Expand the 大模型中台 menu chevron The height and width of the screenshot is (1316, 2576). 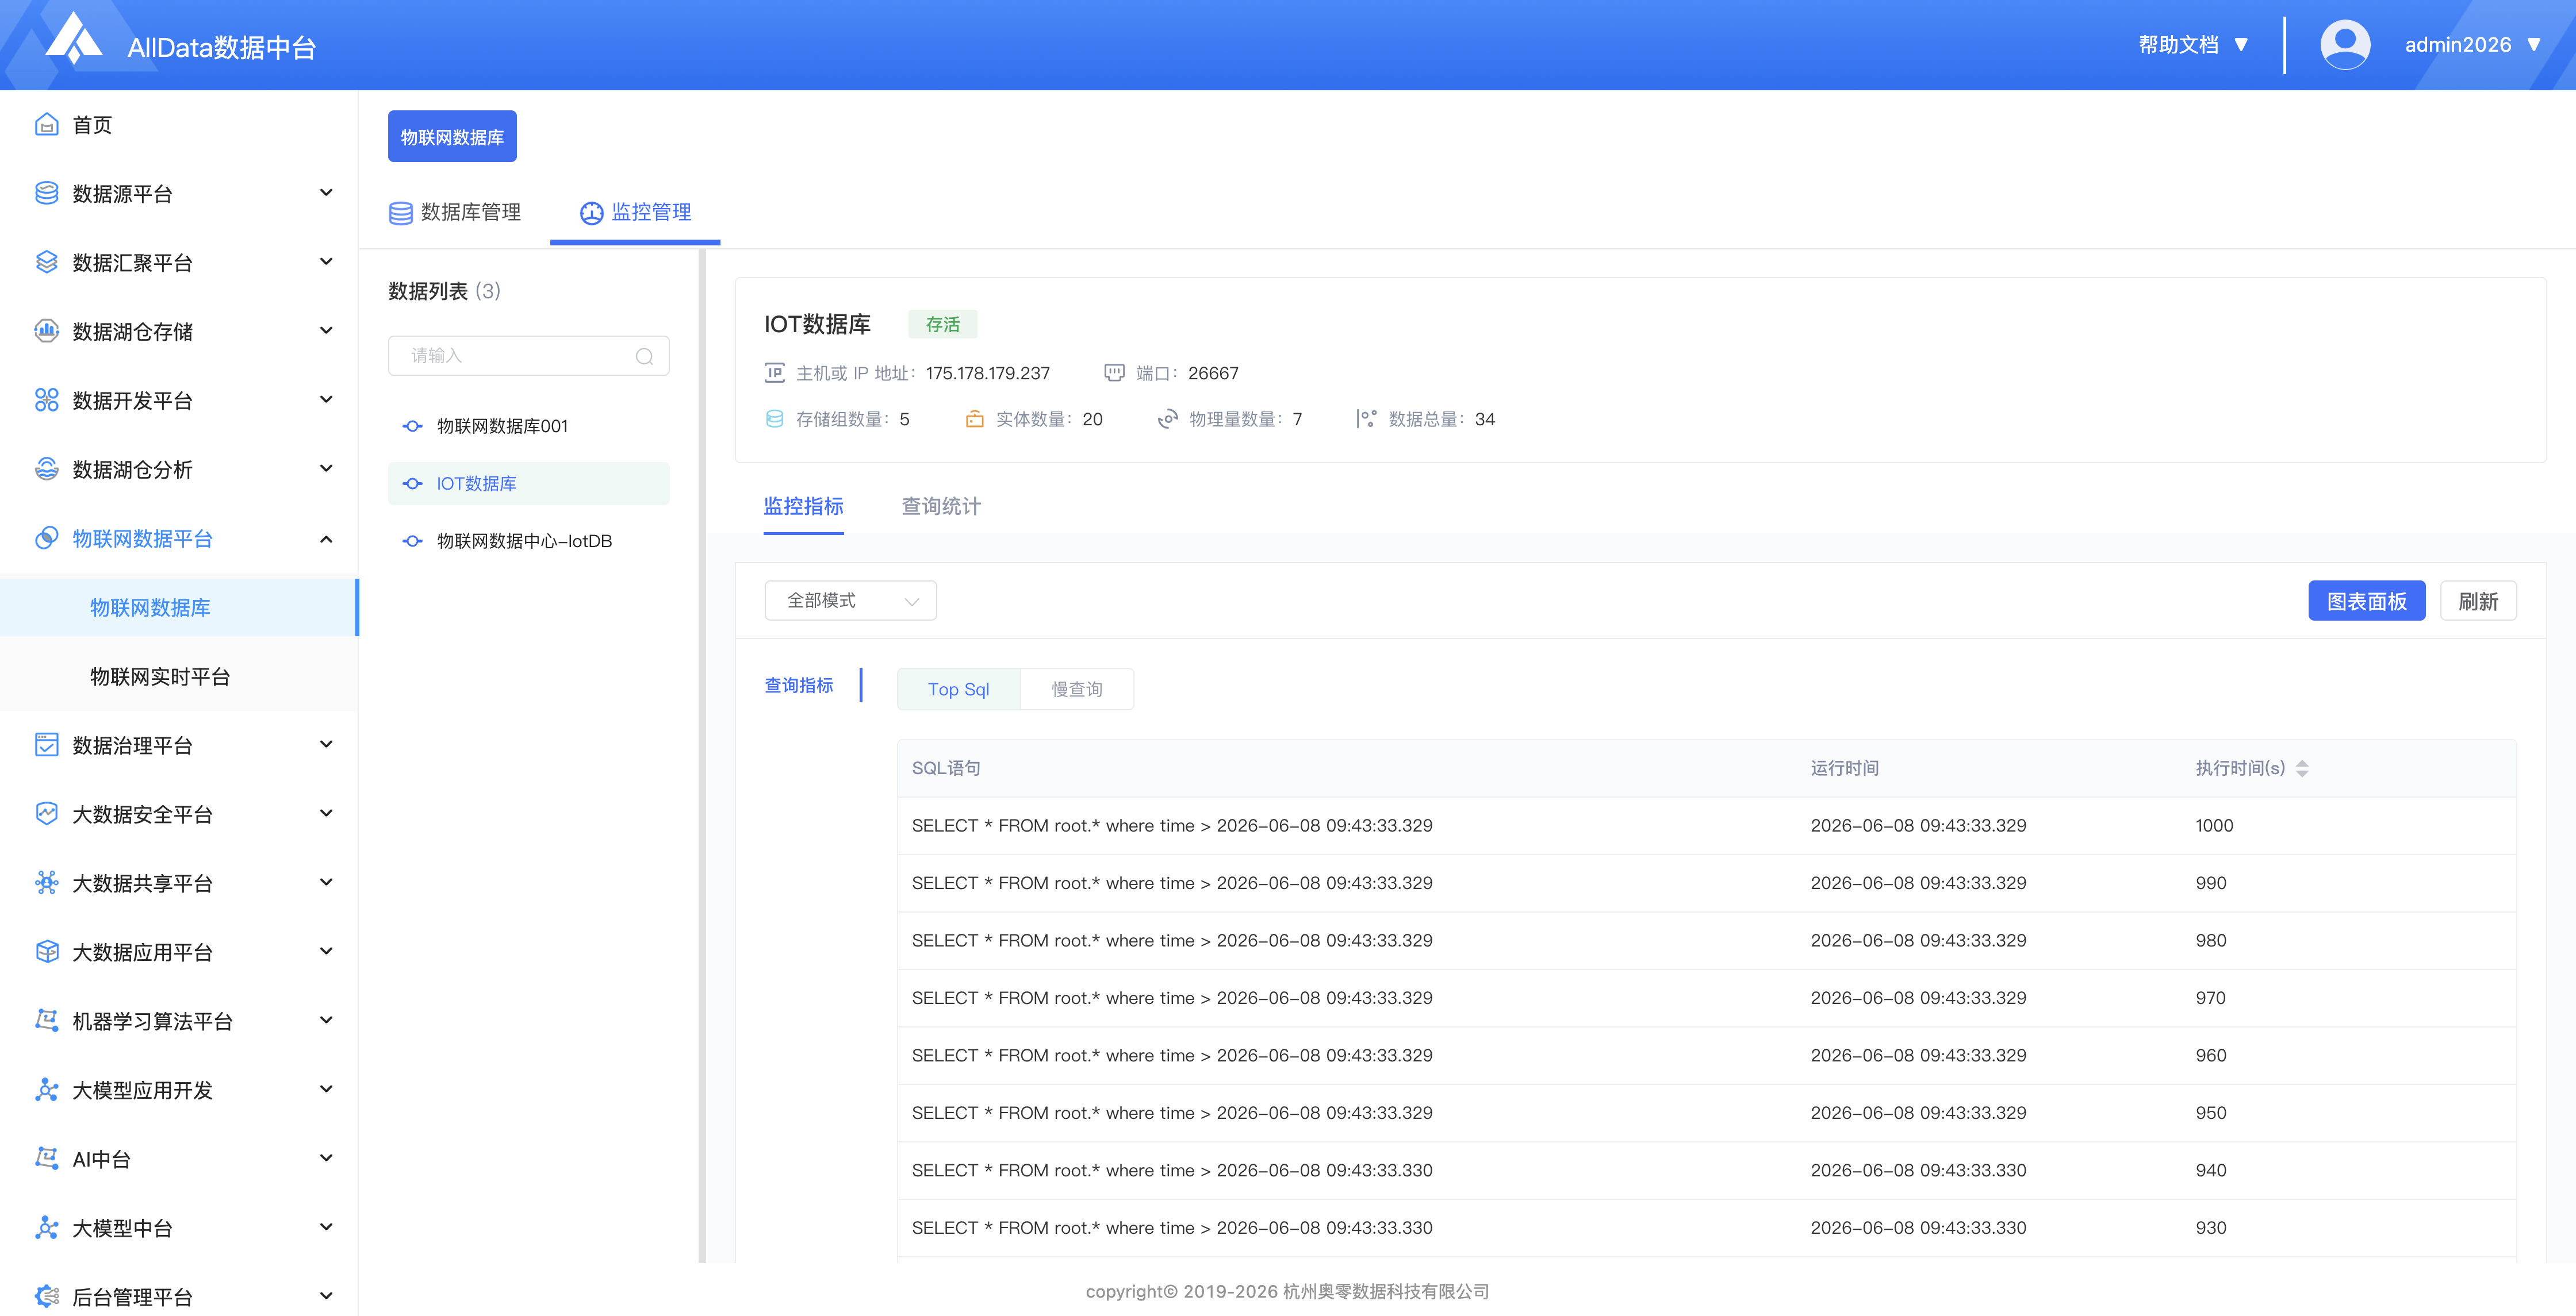(326, 1227)
